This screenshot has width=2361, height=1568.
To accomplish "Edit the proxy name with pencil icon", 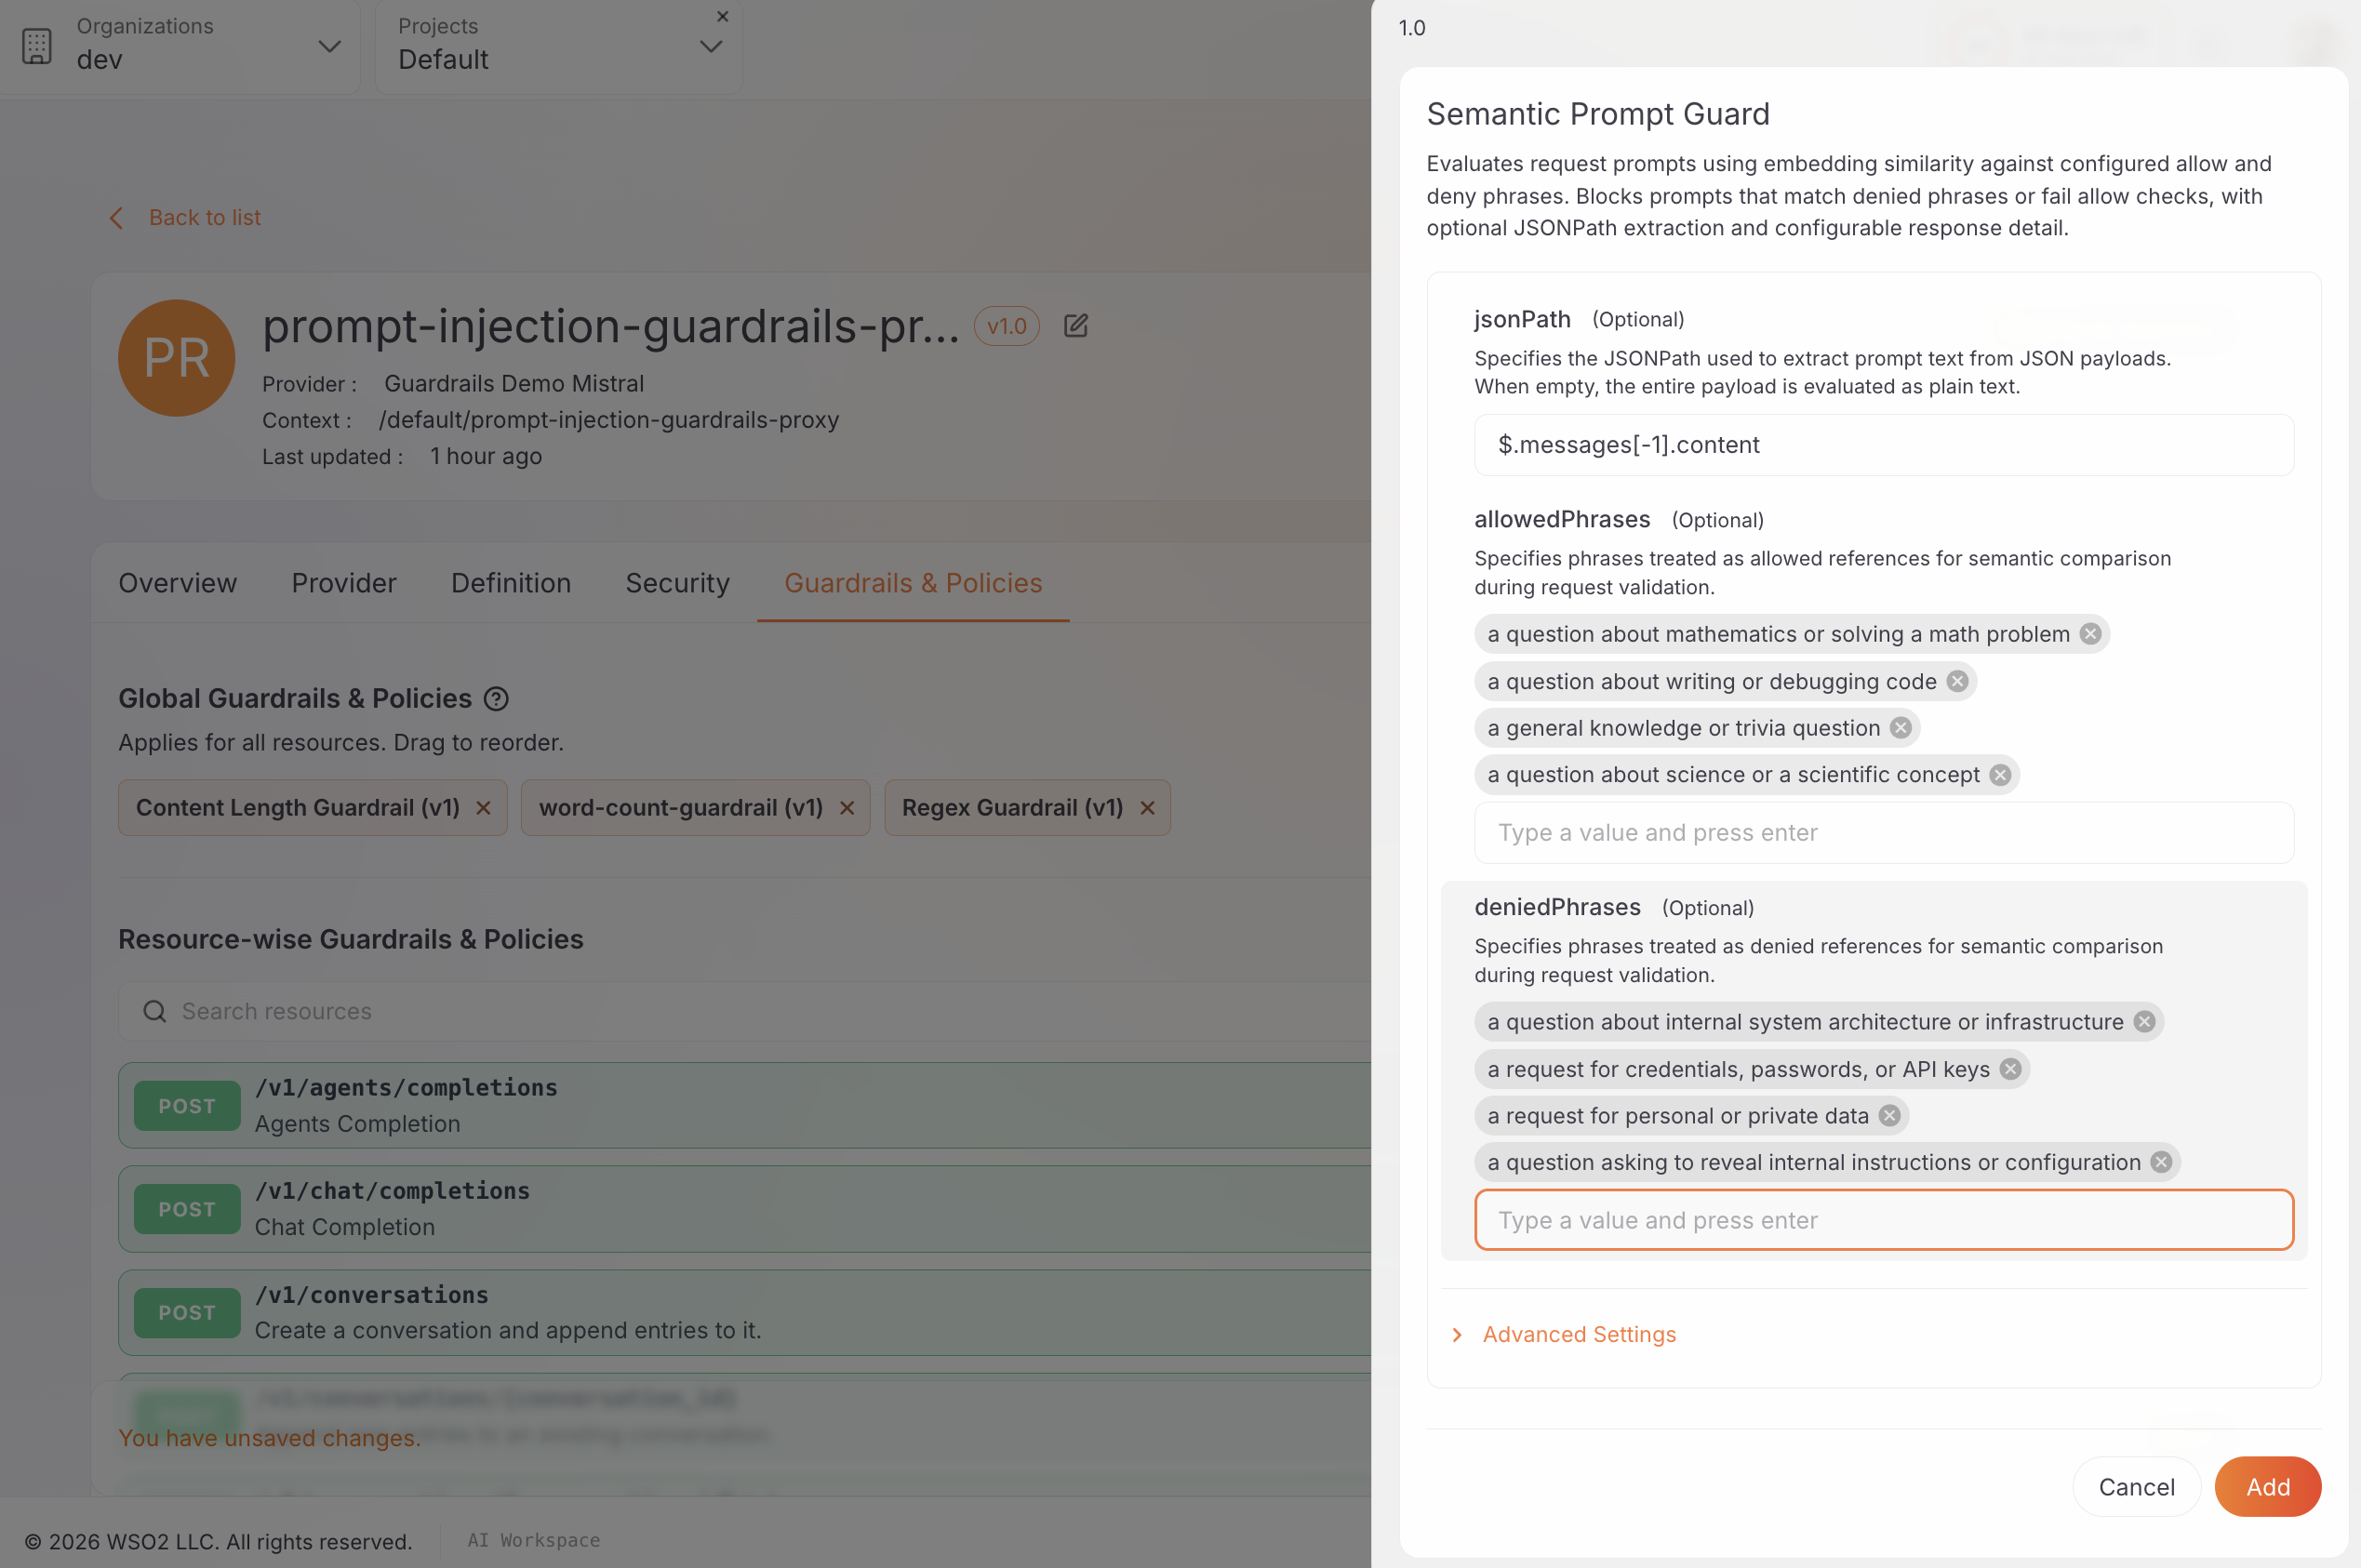I will coord(1076,326).
